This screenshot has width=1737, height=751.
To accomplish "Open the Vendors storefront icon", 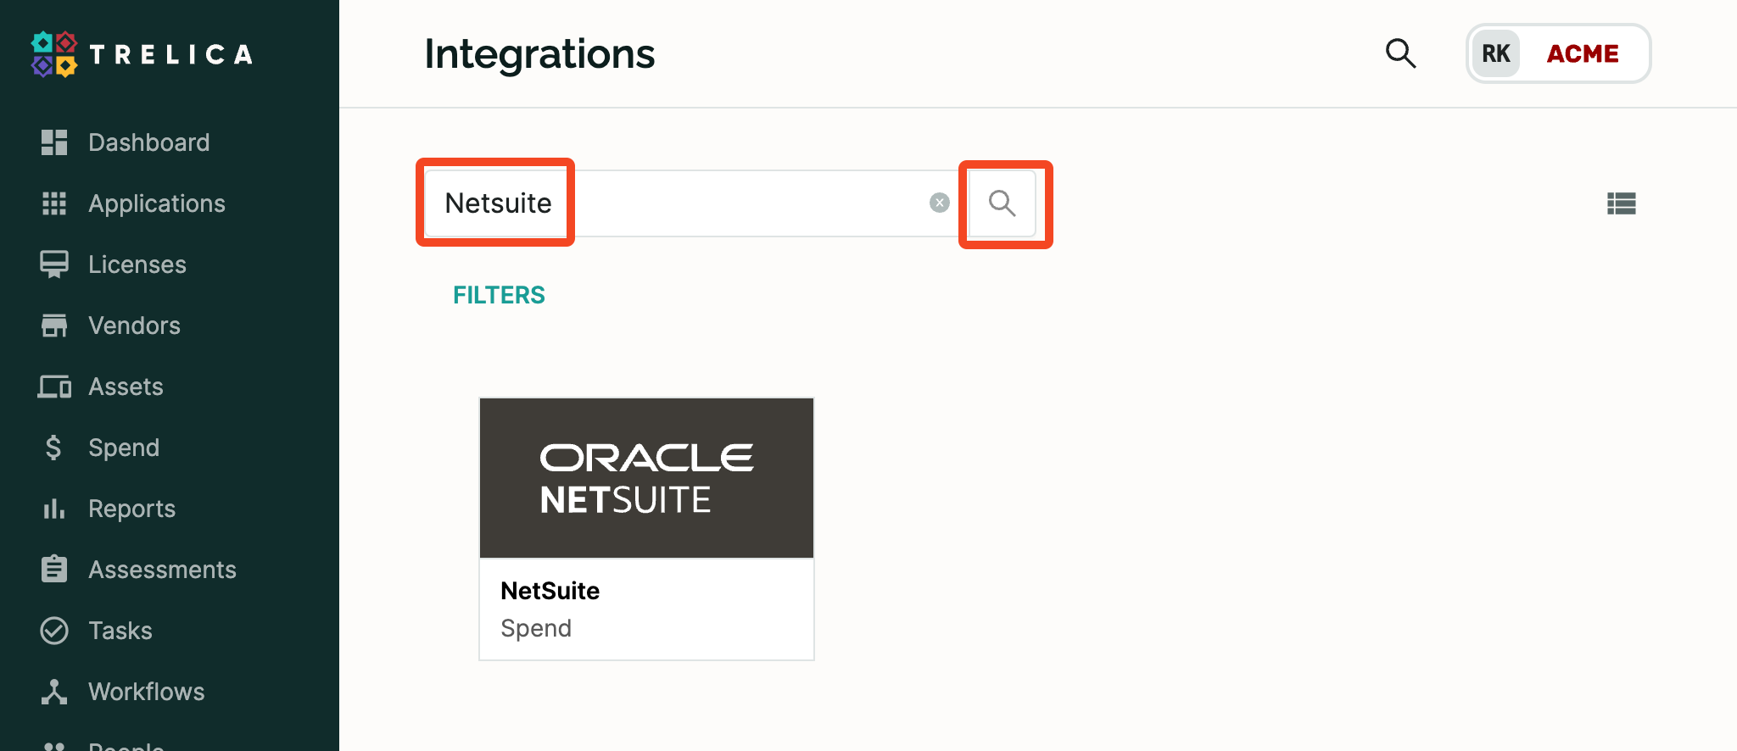I will click(x=53, y=325).
